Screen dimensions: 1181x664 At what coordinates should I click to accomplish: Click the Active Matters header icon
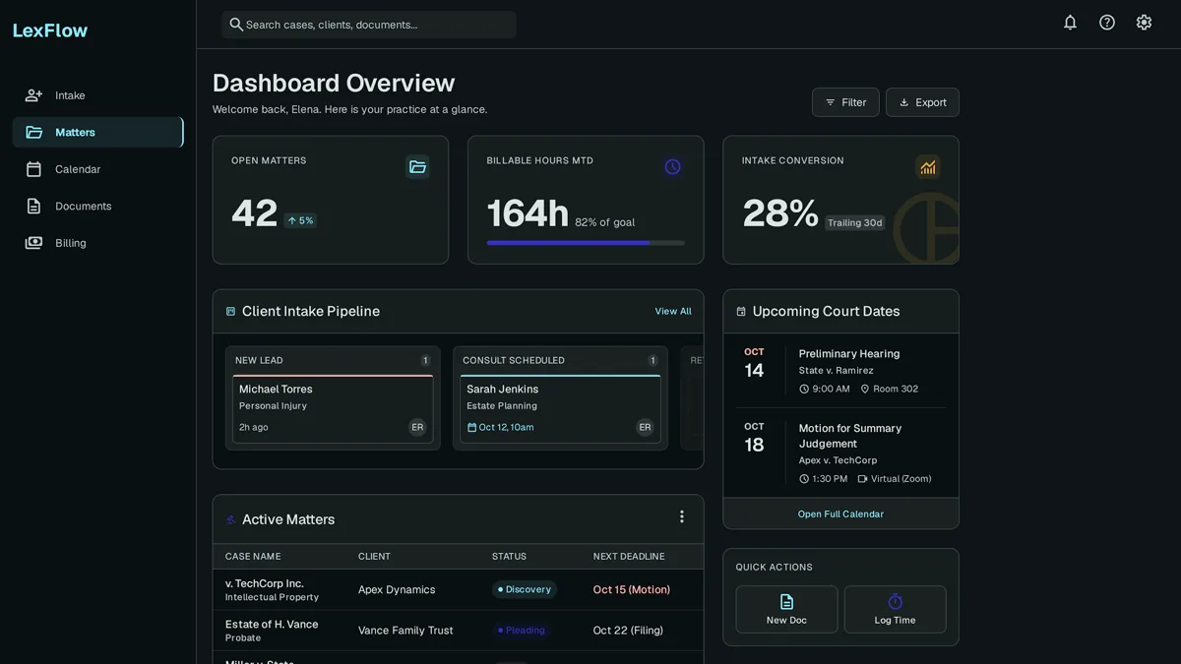(230, 519)
